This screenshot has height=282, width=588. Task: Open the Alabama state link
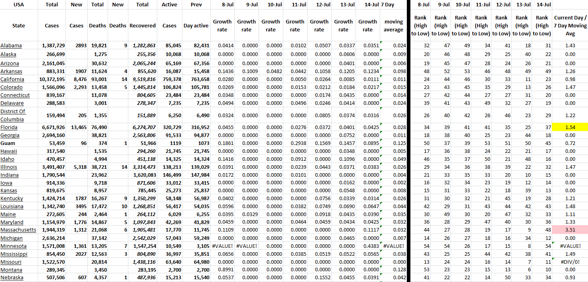coord(11,46)
